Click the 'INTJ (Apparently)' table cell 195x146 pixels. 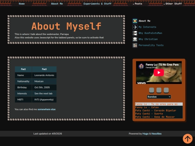click(44, 99)
